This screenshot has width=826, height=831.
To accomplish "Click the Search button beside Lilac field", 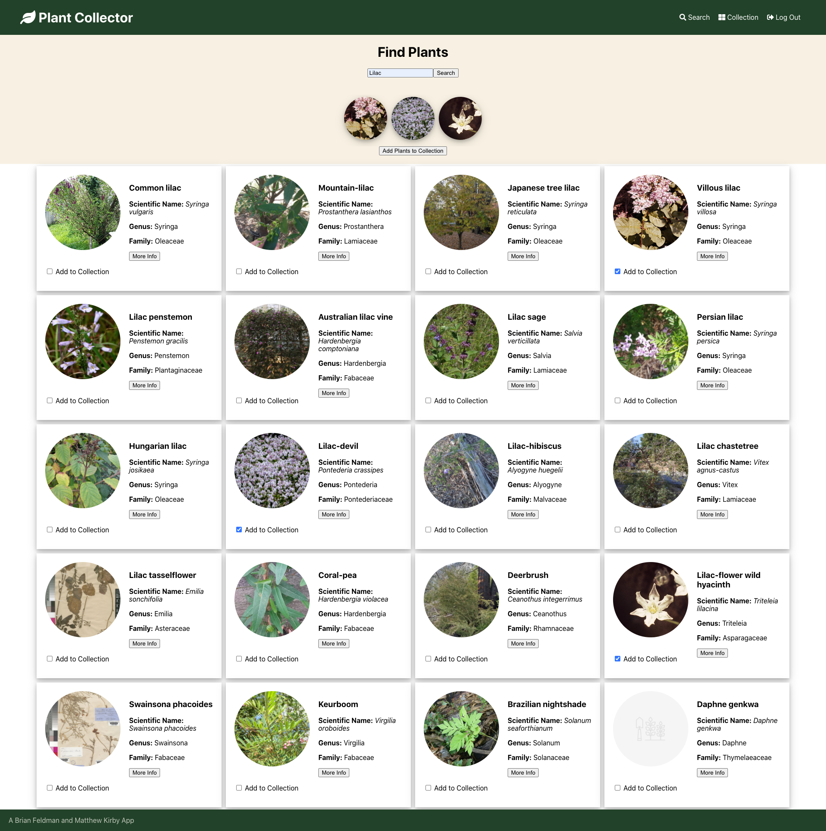I will click(446, 73).
